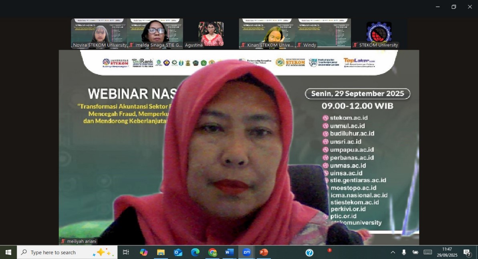Click the microphone icon in system tray

[x=404, y=252]
